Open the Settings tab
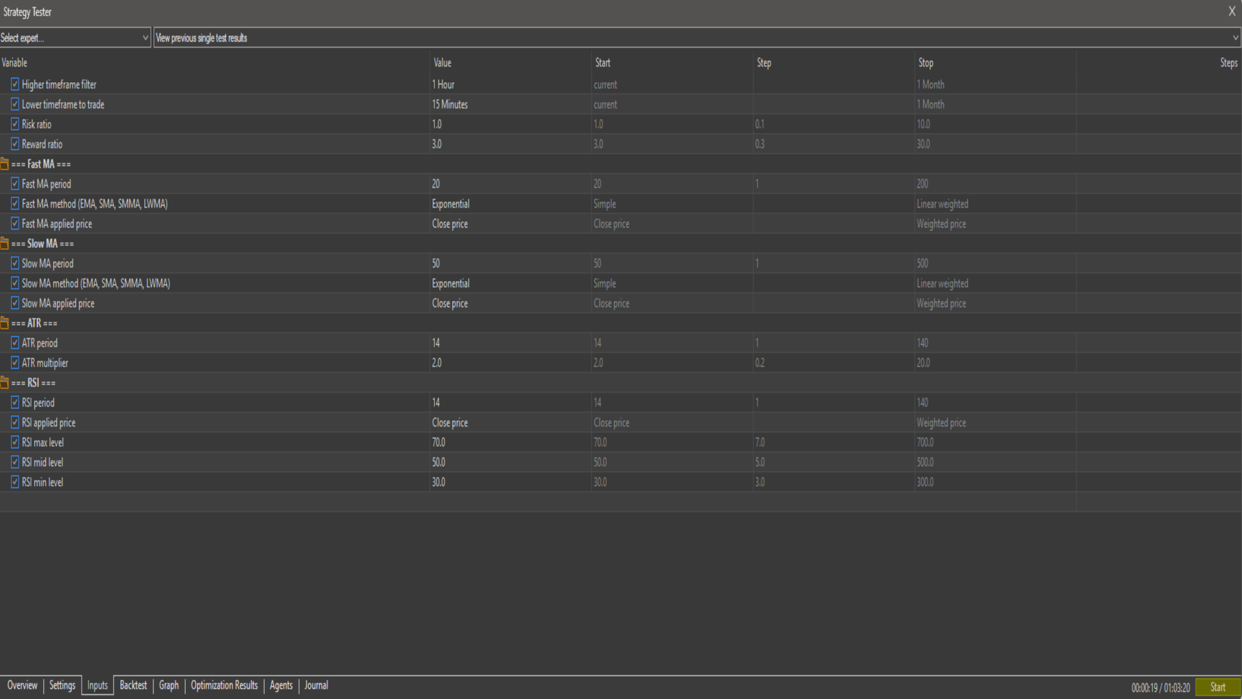1242x699 pixels. [62, 685]
